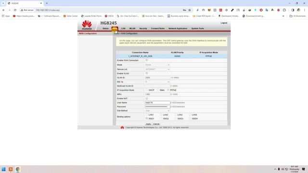Bookmark this page with the star icon
The width and height of the screenshot is (308, 173).
(x=190, y=10)
